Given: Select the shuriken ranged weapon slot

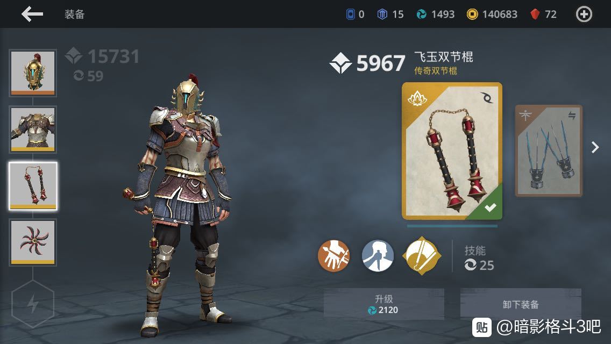Looking at the screenshot, I should [x=33, y=242].
